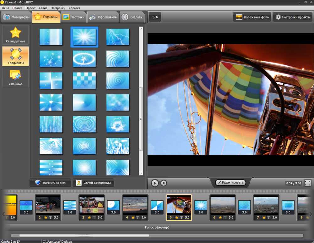Viewport: 314px width, 243px height.
Task: Click the transitions list scroll down arrow
Action: pyautogui.click(x=141, y=174)
